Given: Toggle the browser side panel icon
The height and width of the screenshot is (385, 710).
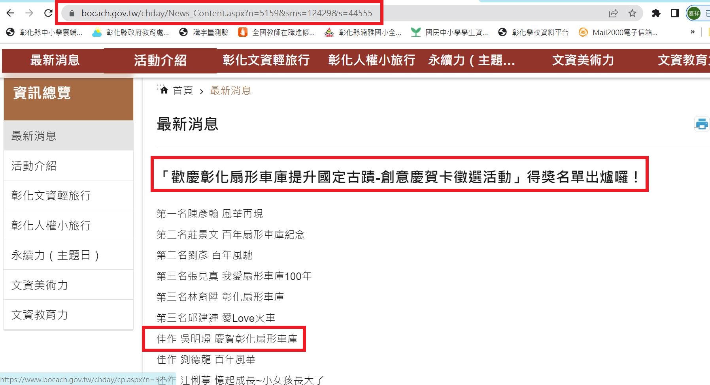Looking at the screenshot, I should coord(675,13).
